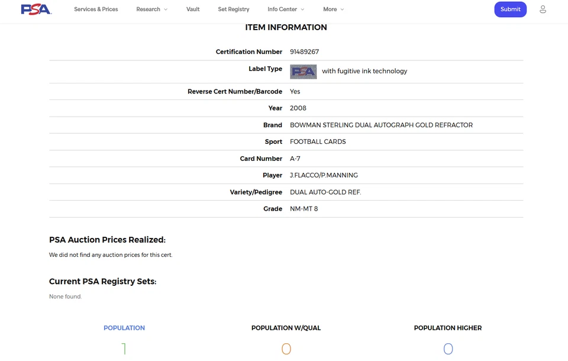Screen dimensions: 568x361
Task: Click the blue Population Higher number
Action: coord(448,349)
